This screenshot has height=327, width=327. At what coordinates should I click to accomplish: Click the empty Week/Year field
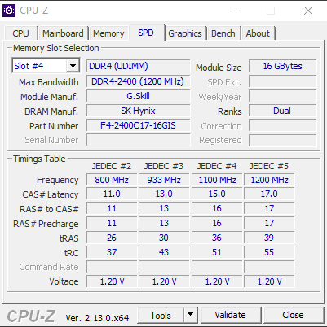(283, 96)
